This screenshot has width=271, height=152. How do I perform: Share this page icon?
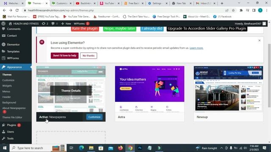pyautogui.click(x=227, y=10)
